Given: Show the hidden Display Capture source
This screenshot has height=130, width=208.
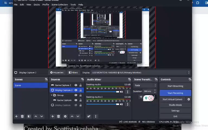Looking at the screenshot, I should click(x=76, y=105).
